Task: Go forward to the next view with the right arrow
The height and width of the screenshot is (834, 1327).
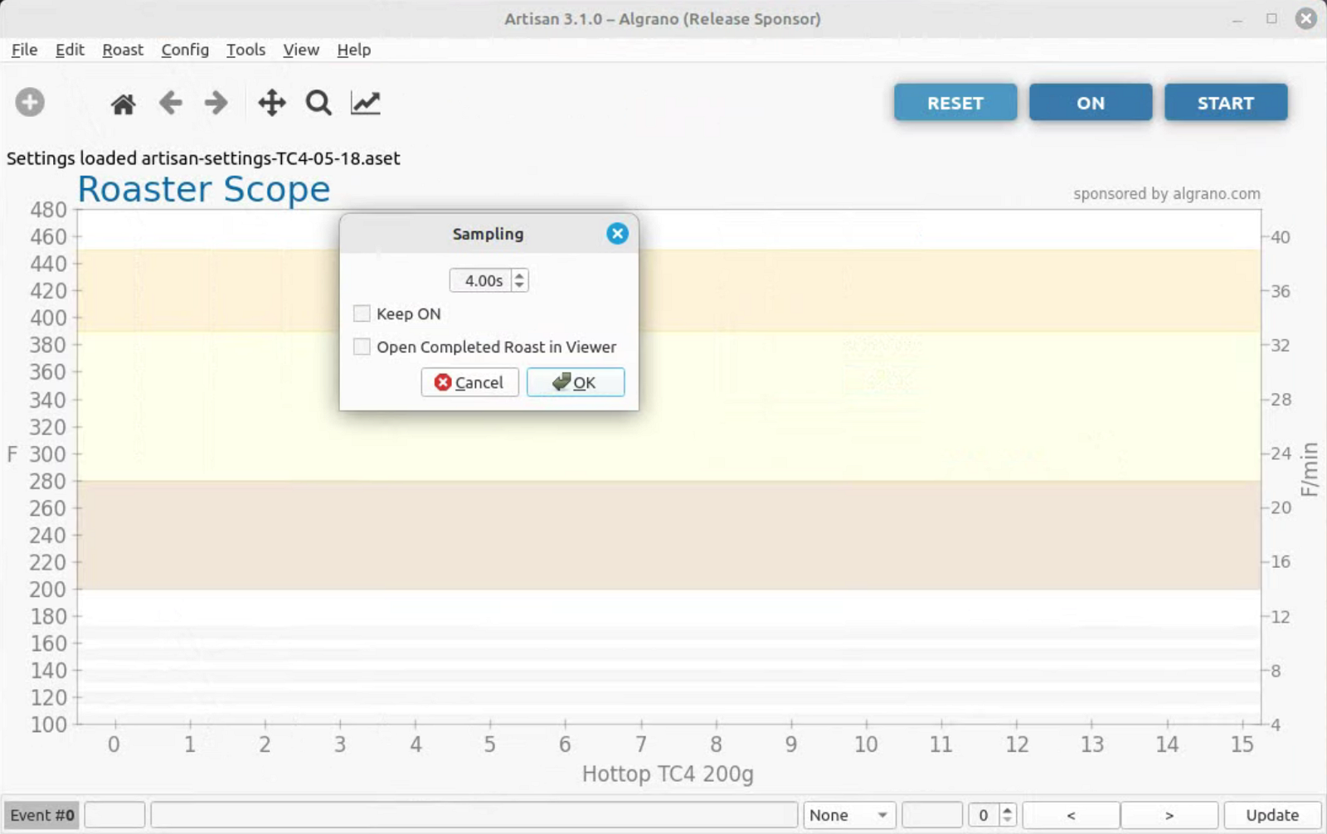Action: (x=216, y=103)
